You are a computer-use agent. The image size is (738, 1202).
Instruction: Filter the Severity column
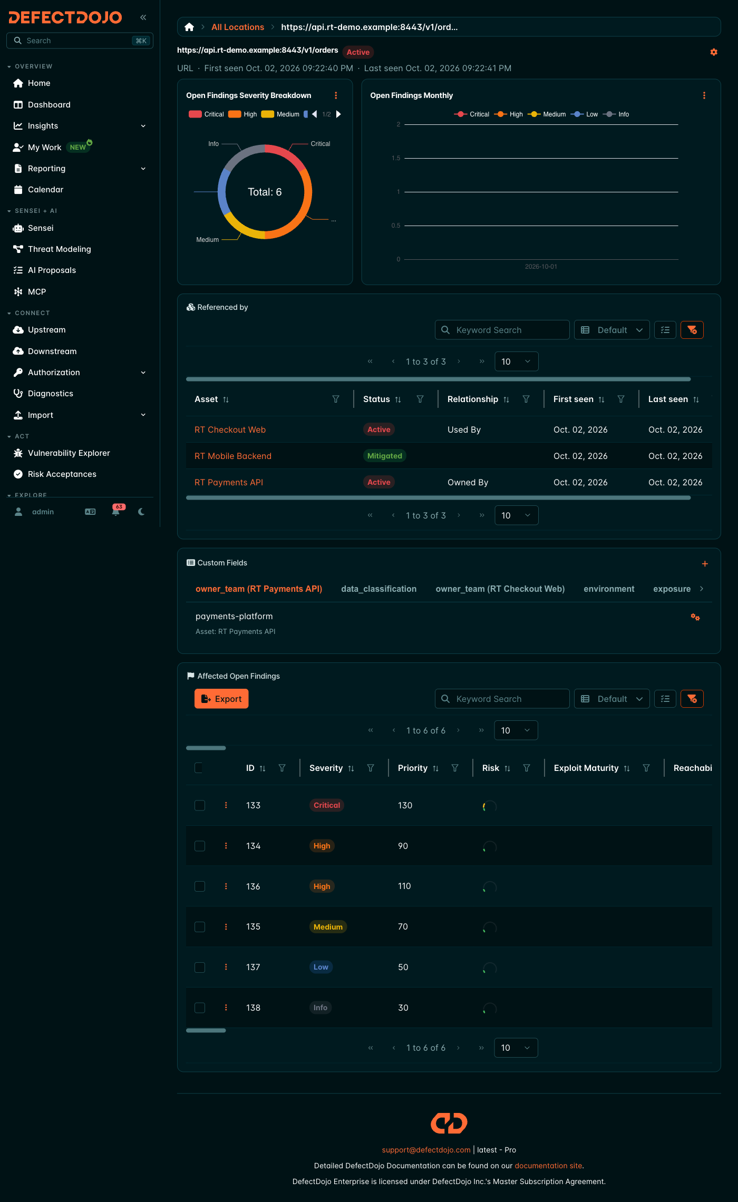point(371,768)
